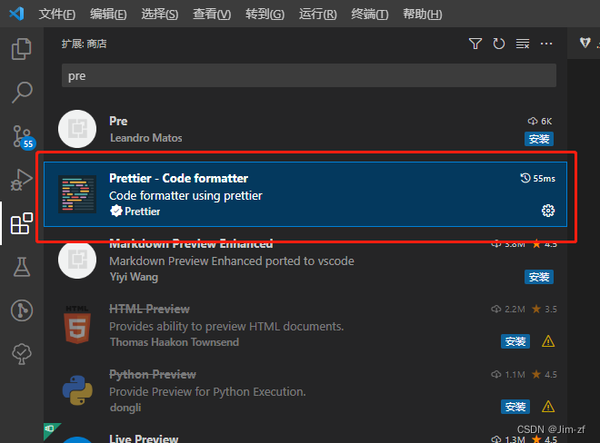Click Pre extension 6K download count

pyautogui.click(x=539, y=121)
